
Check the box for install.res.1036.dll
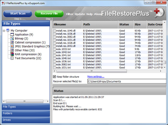coord(54,34)
